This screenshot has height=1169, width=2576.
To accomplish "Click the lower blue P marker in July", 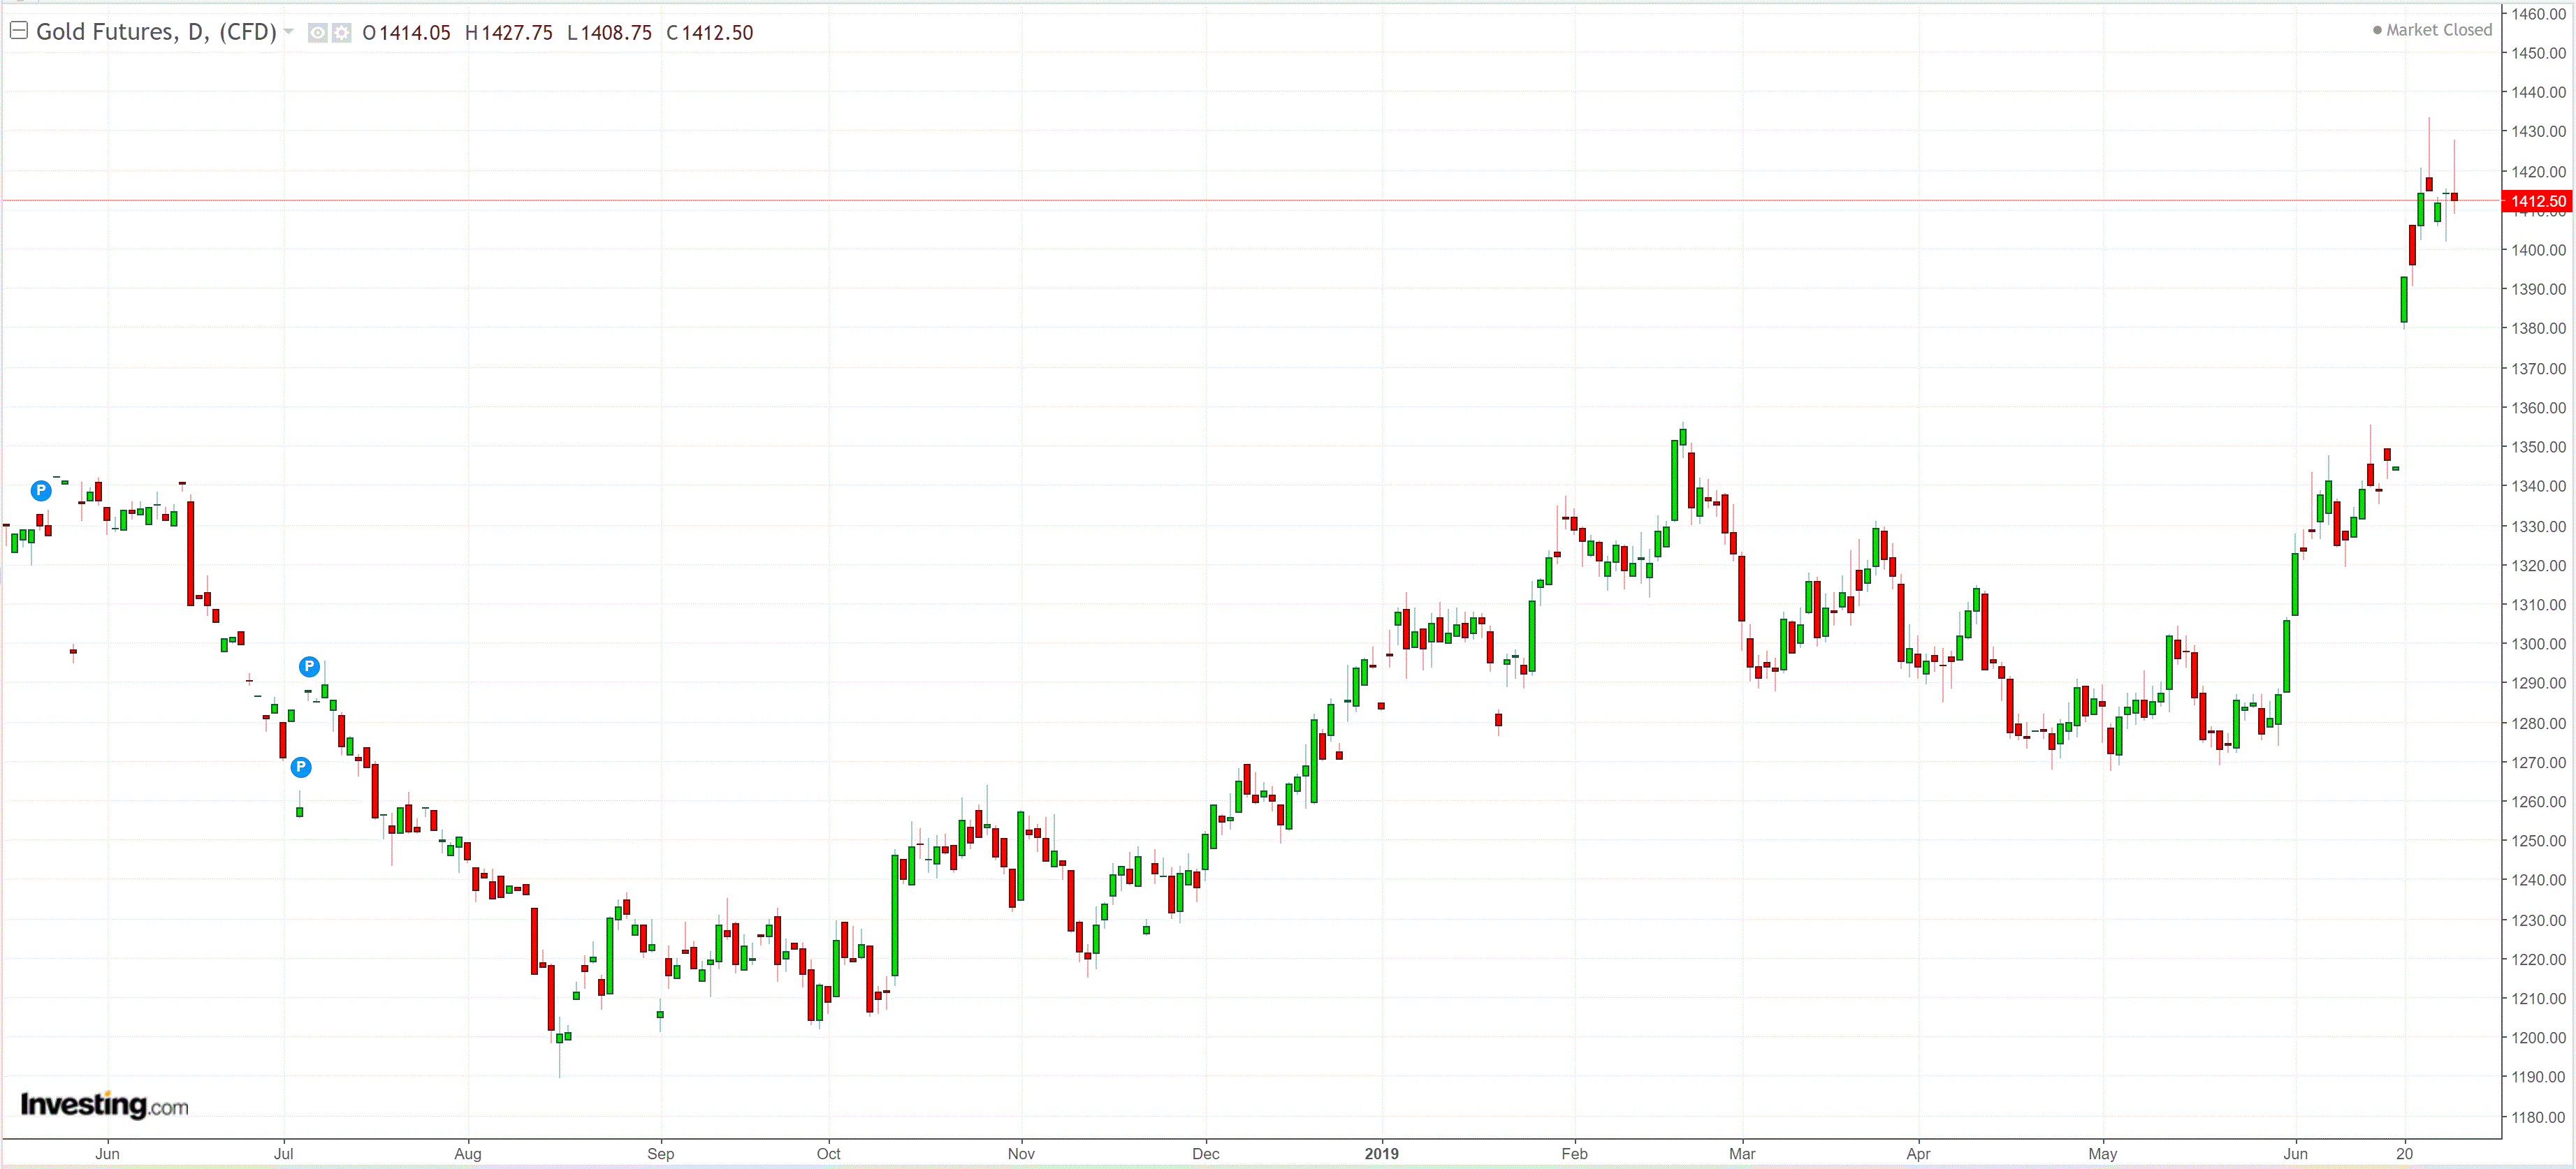I will tap(301, 767).
